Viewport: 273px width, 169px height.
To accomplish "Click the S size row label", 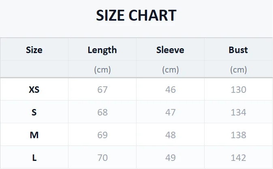I will click(34, 112).
